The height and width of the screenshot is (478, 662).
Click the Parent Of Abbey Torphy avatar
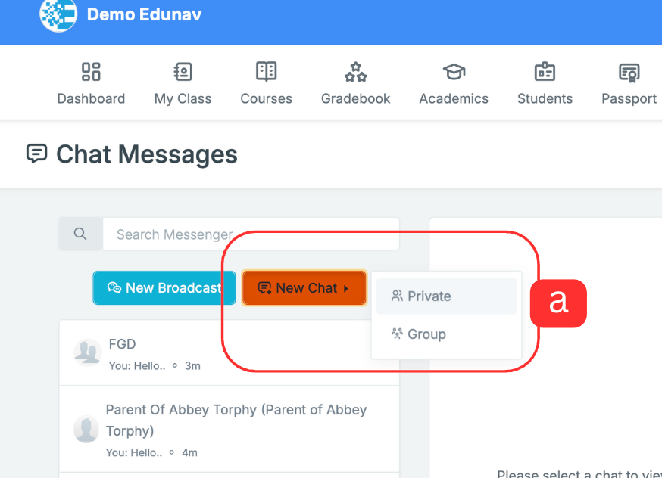pyautogui.click(x=86, y=429)
